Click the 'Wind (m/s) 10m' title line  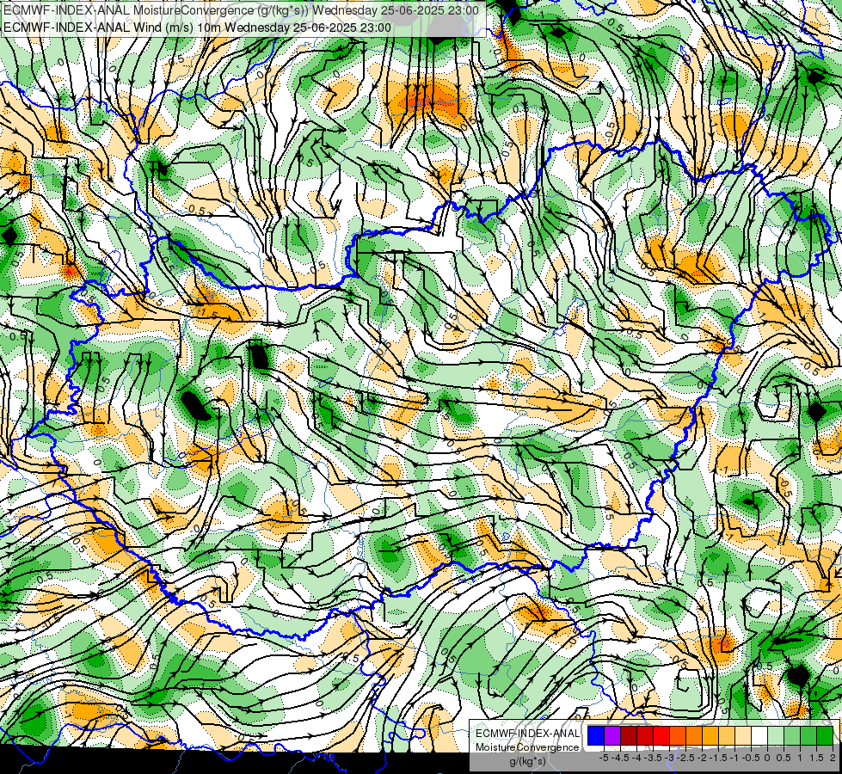pos(197,28)
